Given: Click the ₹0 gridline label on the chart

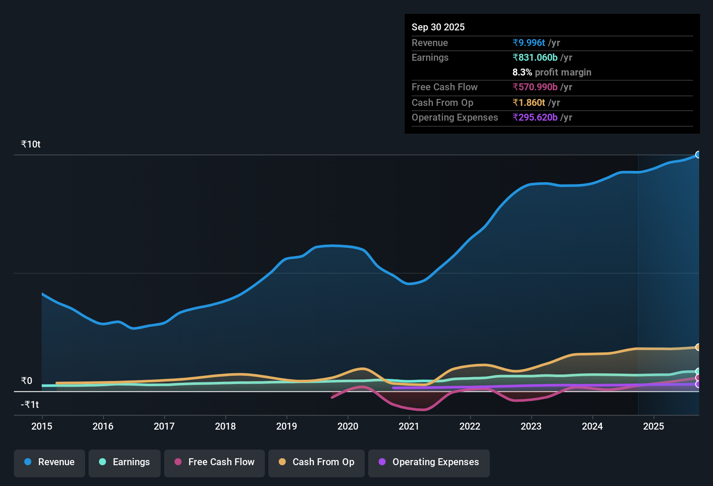Looking at the screenshot, I should tap(26, 381).
